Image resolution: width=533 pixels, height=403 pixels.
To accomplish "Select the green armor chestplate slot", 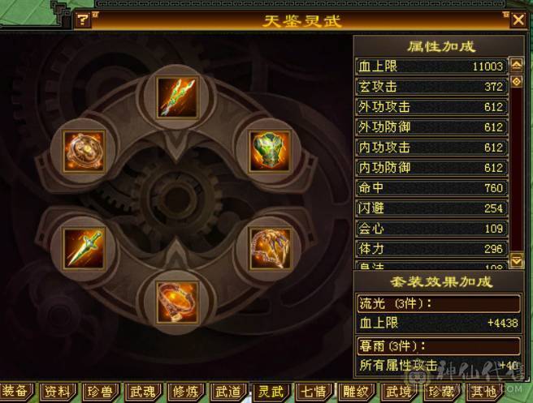I will tap(270, 152).
